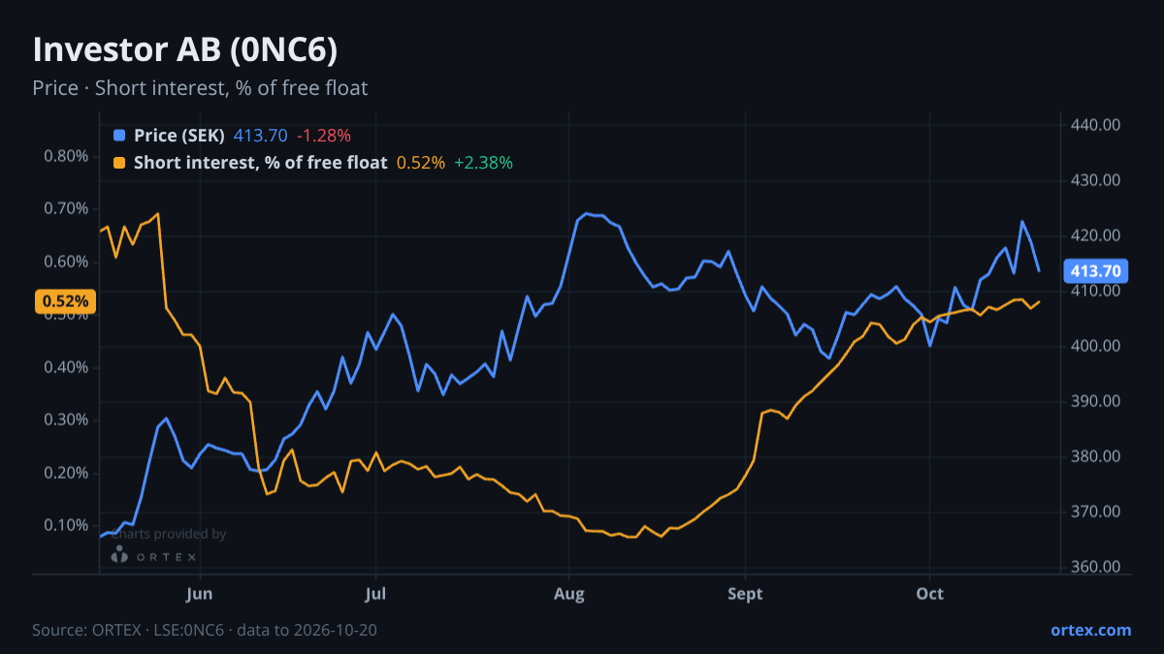Click the 440.00 right axis label

[1096, 125]
